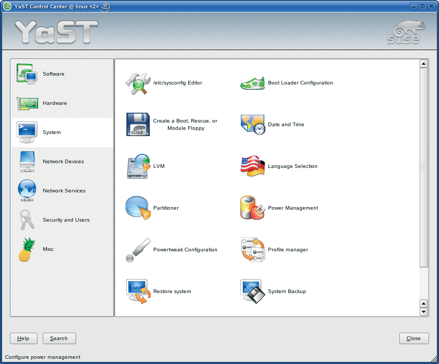Launch the LVM disk icon
This screenshot has width=439, height=364.
(x=138, y=166)
